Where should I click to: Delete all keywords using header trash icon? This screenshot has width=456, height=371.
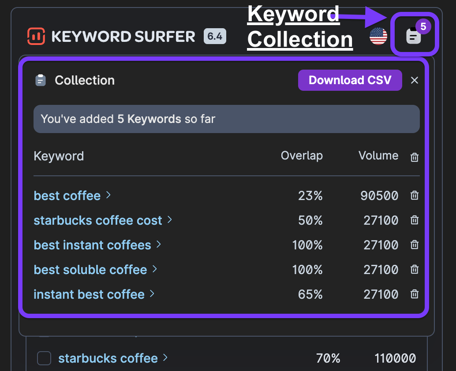point(415,157)
